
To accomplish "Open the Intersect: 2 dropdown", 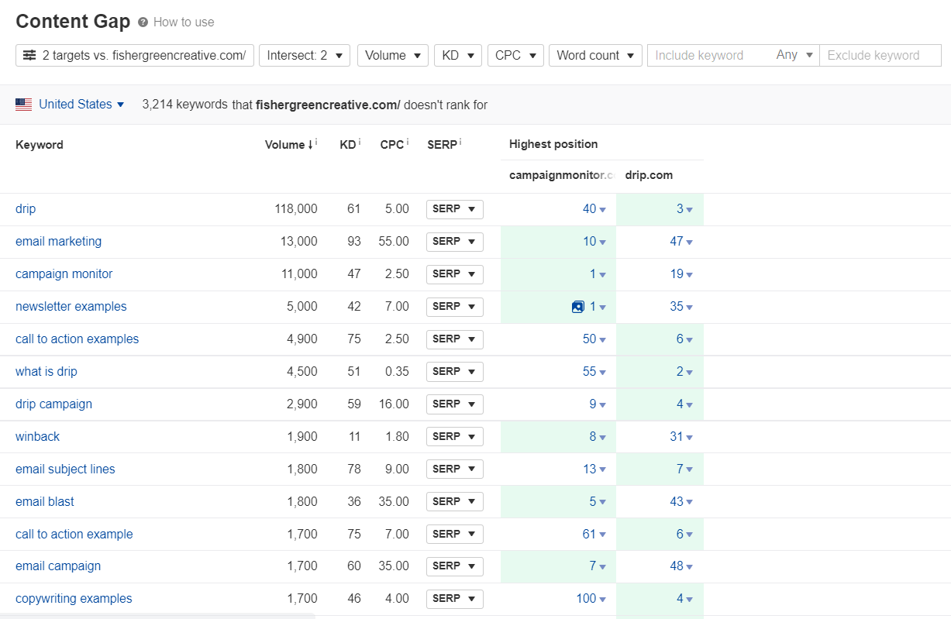I will coord(305,56).
